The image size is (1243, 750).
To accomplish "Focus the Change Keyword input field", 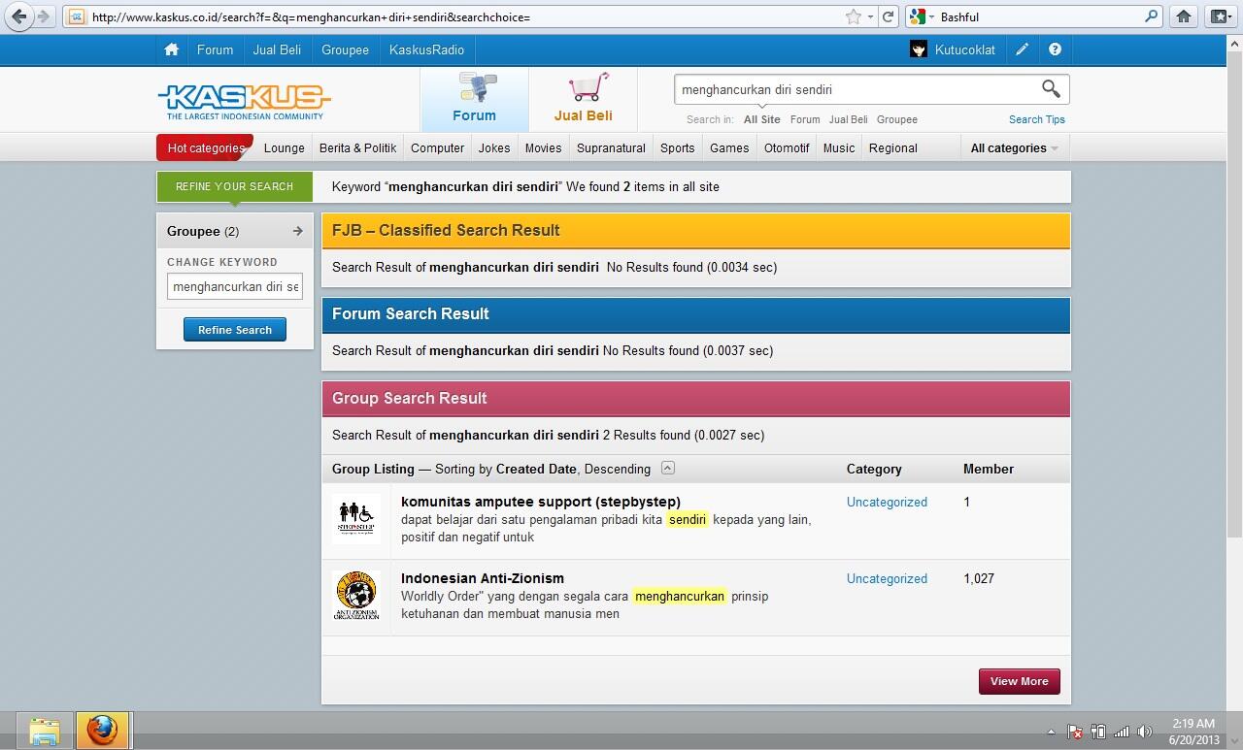I will pyautogui.click(x=235, y=286).
